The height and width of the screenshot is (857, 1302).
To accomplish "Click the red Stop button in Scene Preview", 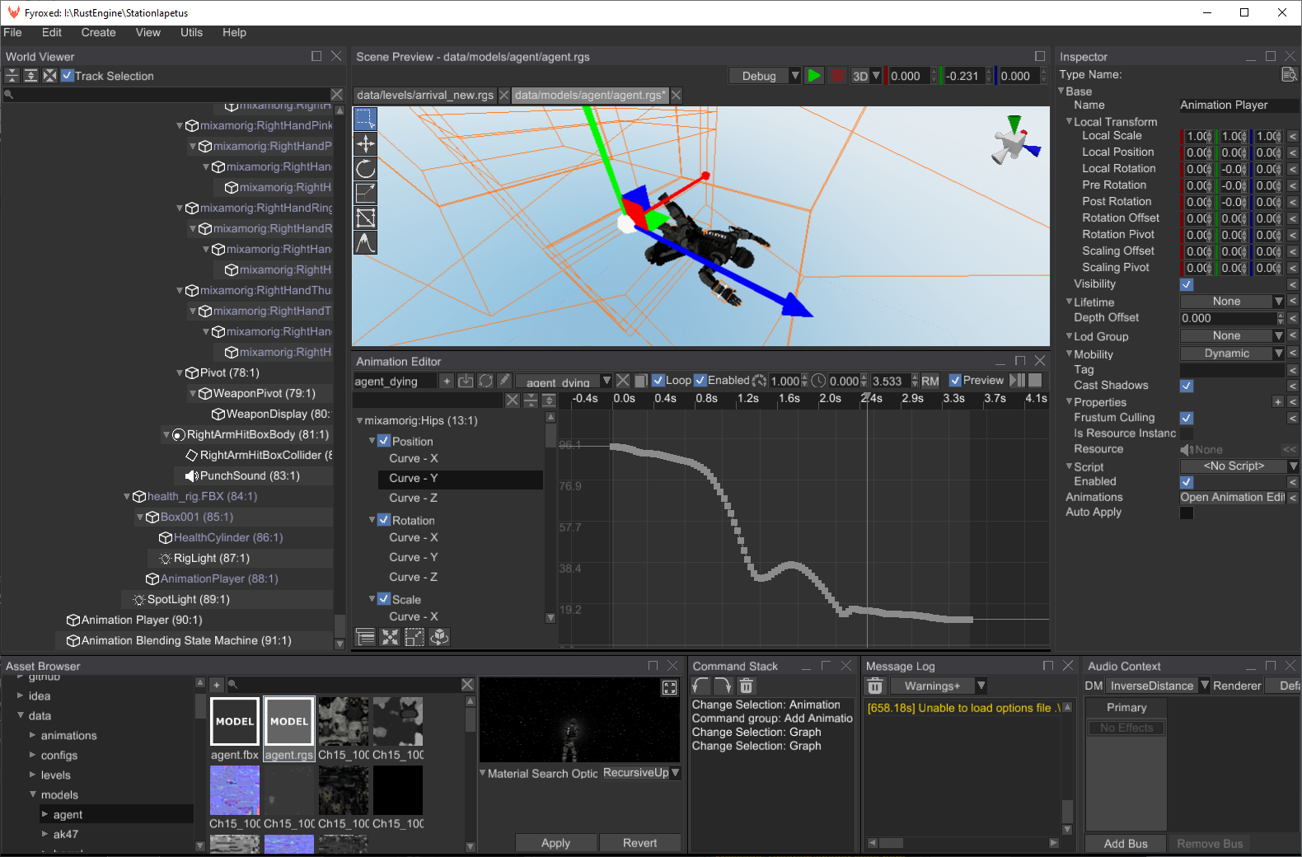I will (x=837, y=76).
